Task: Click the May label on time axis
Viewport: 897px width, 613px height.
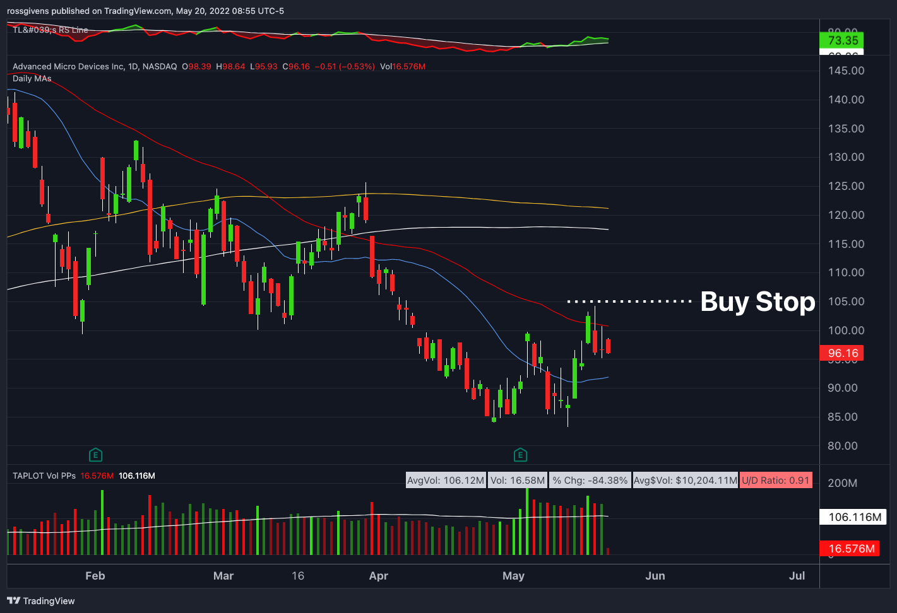Action: [513, 576]
